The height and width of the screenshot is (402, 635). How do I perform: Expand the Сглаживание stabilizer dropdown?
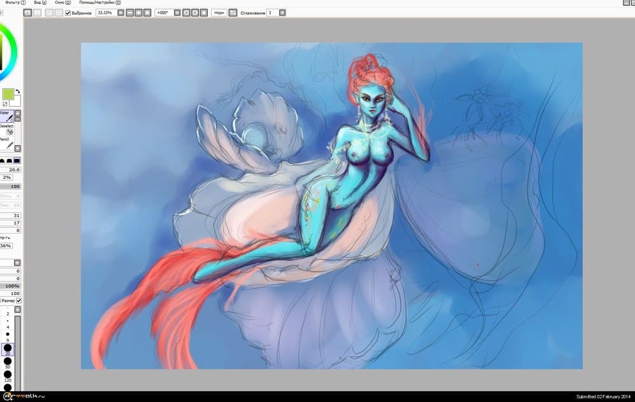(282, 13)
